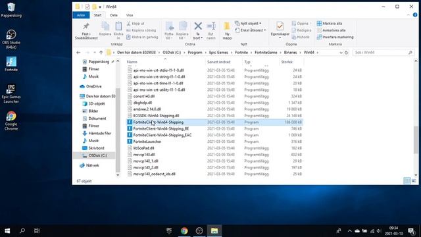Open 3D-objekt in the navigation pane
This screenshot has width=421, height=237.
97,103
